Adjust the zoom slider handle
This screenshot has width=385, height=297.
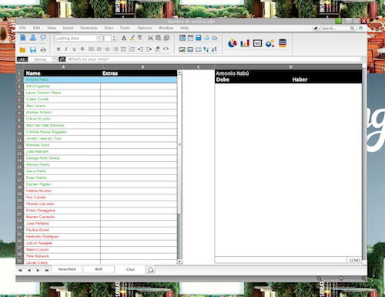click(x=341, y=278)
